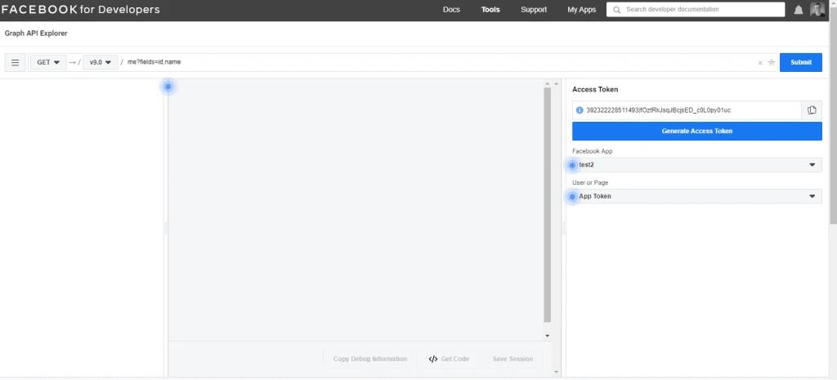This screenshot has width=837, height=380.
Task: Click the notifications bell icon
Action: click(799, 10)
